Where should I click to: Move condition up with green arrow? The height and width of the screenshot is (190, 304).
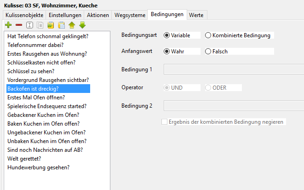(72, 25)
